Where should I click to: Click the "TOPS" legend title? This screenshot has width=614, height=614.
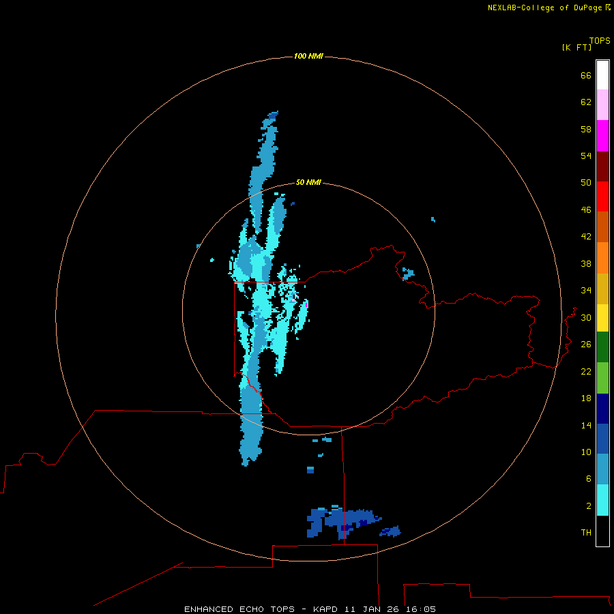click(600, 41)
